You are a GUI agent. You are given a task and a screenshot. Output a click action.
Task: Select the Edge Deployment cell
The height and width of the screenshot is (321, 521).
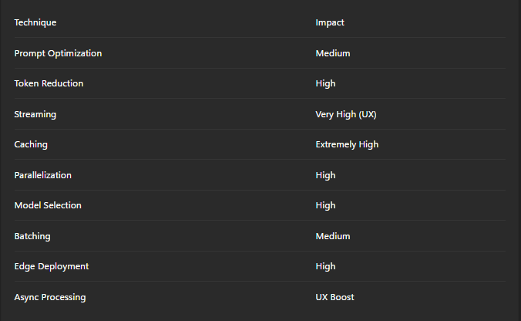pyautogui.click(x=52, y=266)
